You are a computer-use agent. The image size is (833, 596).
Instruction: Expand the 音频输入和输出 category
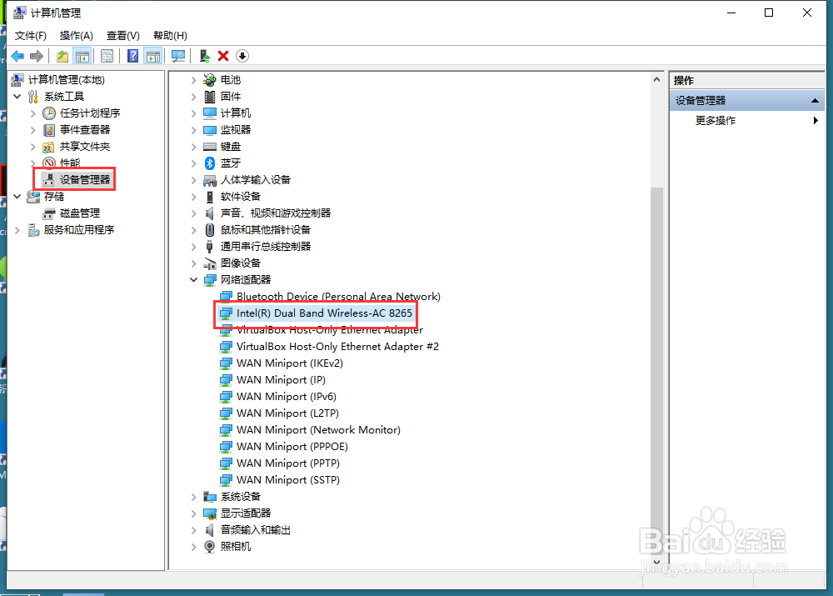point(194,531)
